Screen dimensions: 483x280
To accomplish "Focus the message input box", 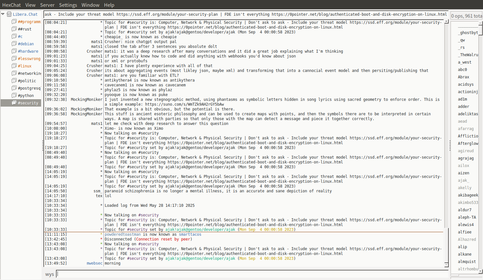I will 252,274.
